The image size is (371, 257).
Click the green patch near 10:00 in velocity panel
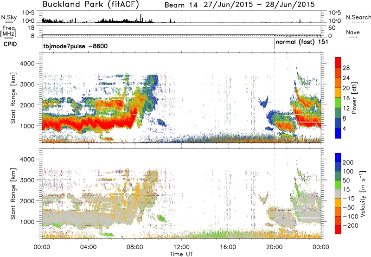(x=161, y=218)
